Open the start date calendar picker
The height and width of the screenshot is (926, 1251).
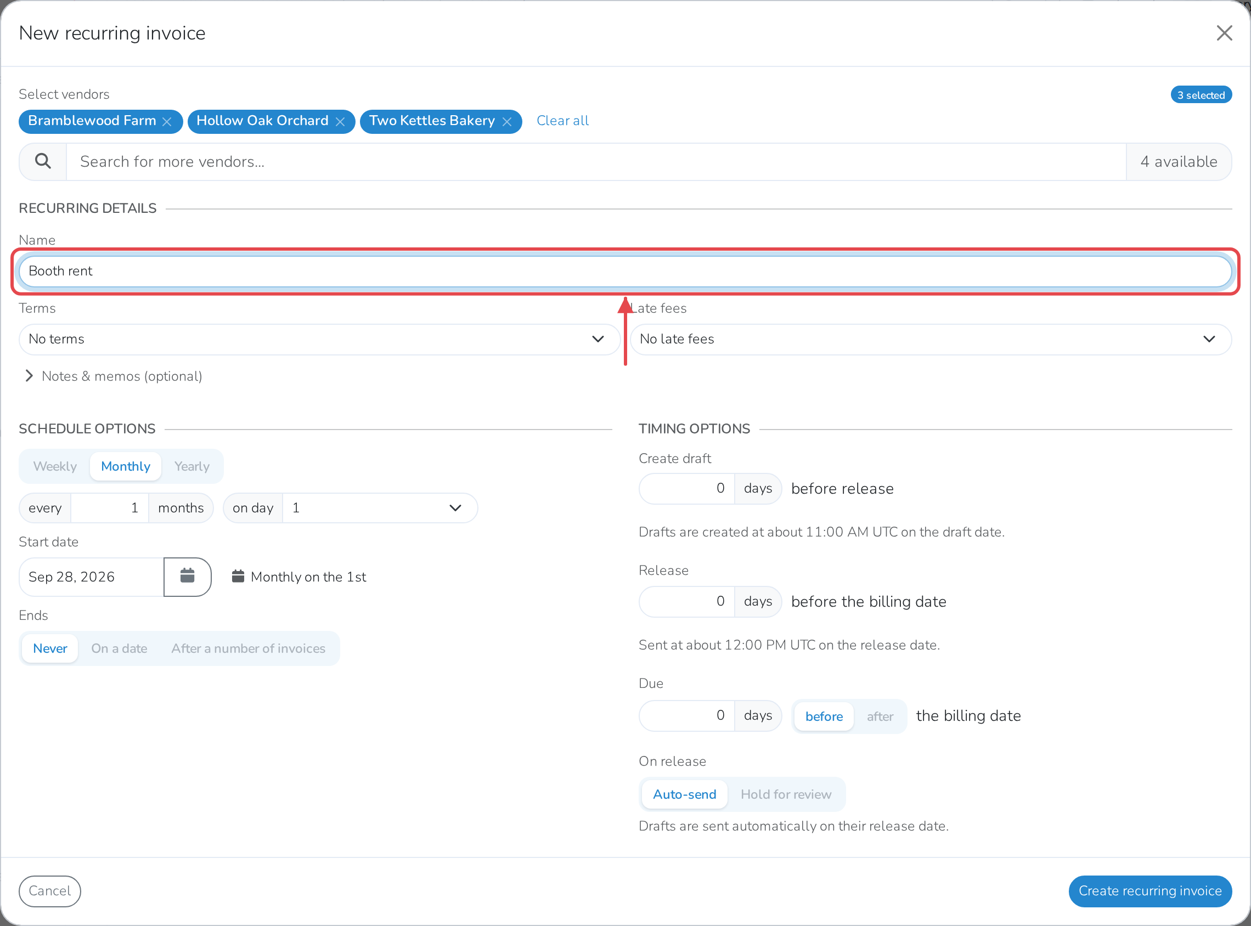pyautogui.click(x=187, y=576)
